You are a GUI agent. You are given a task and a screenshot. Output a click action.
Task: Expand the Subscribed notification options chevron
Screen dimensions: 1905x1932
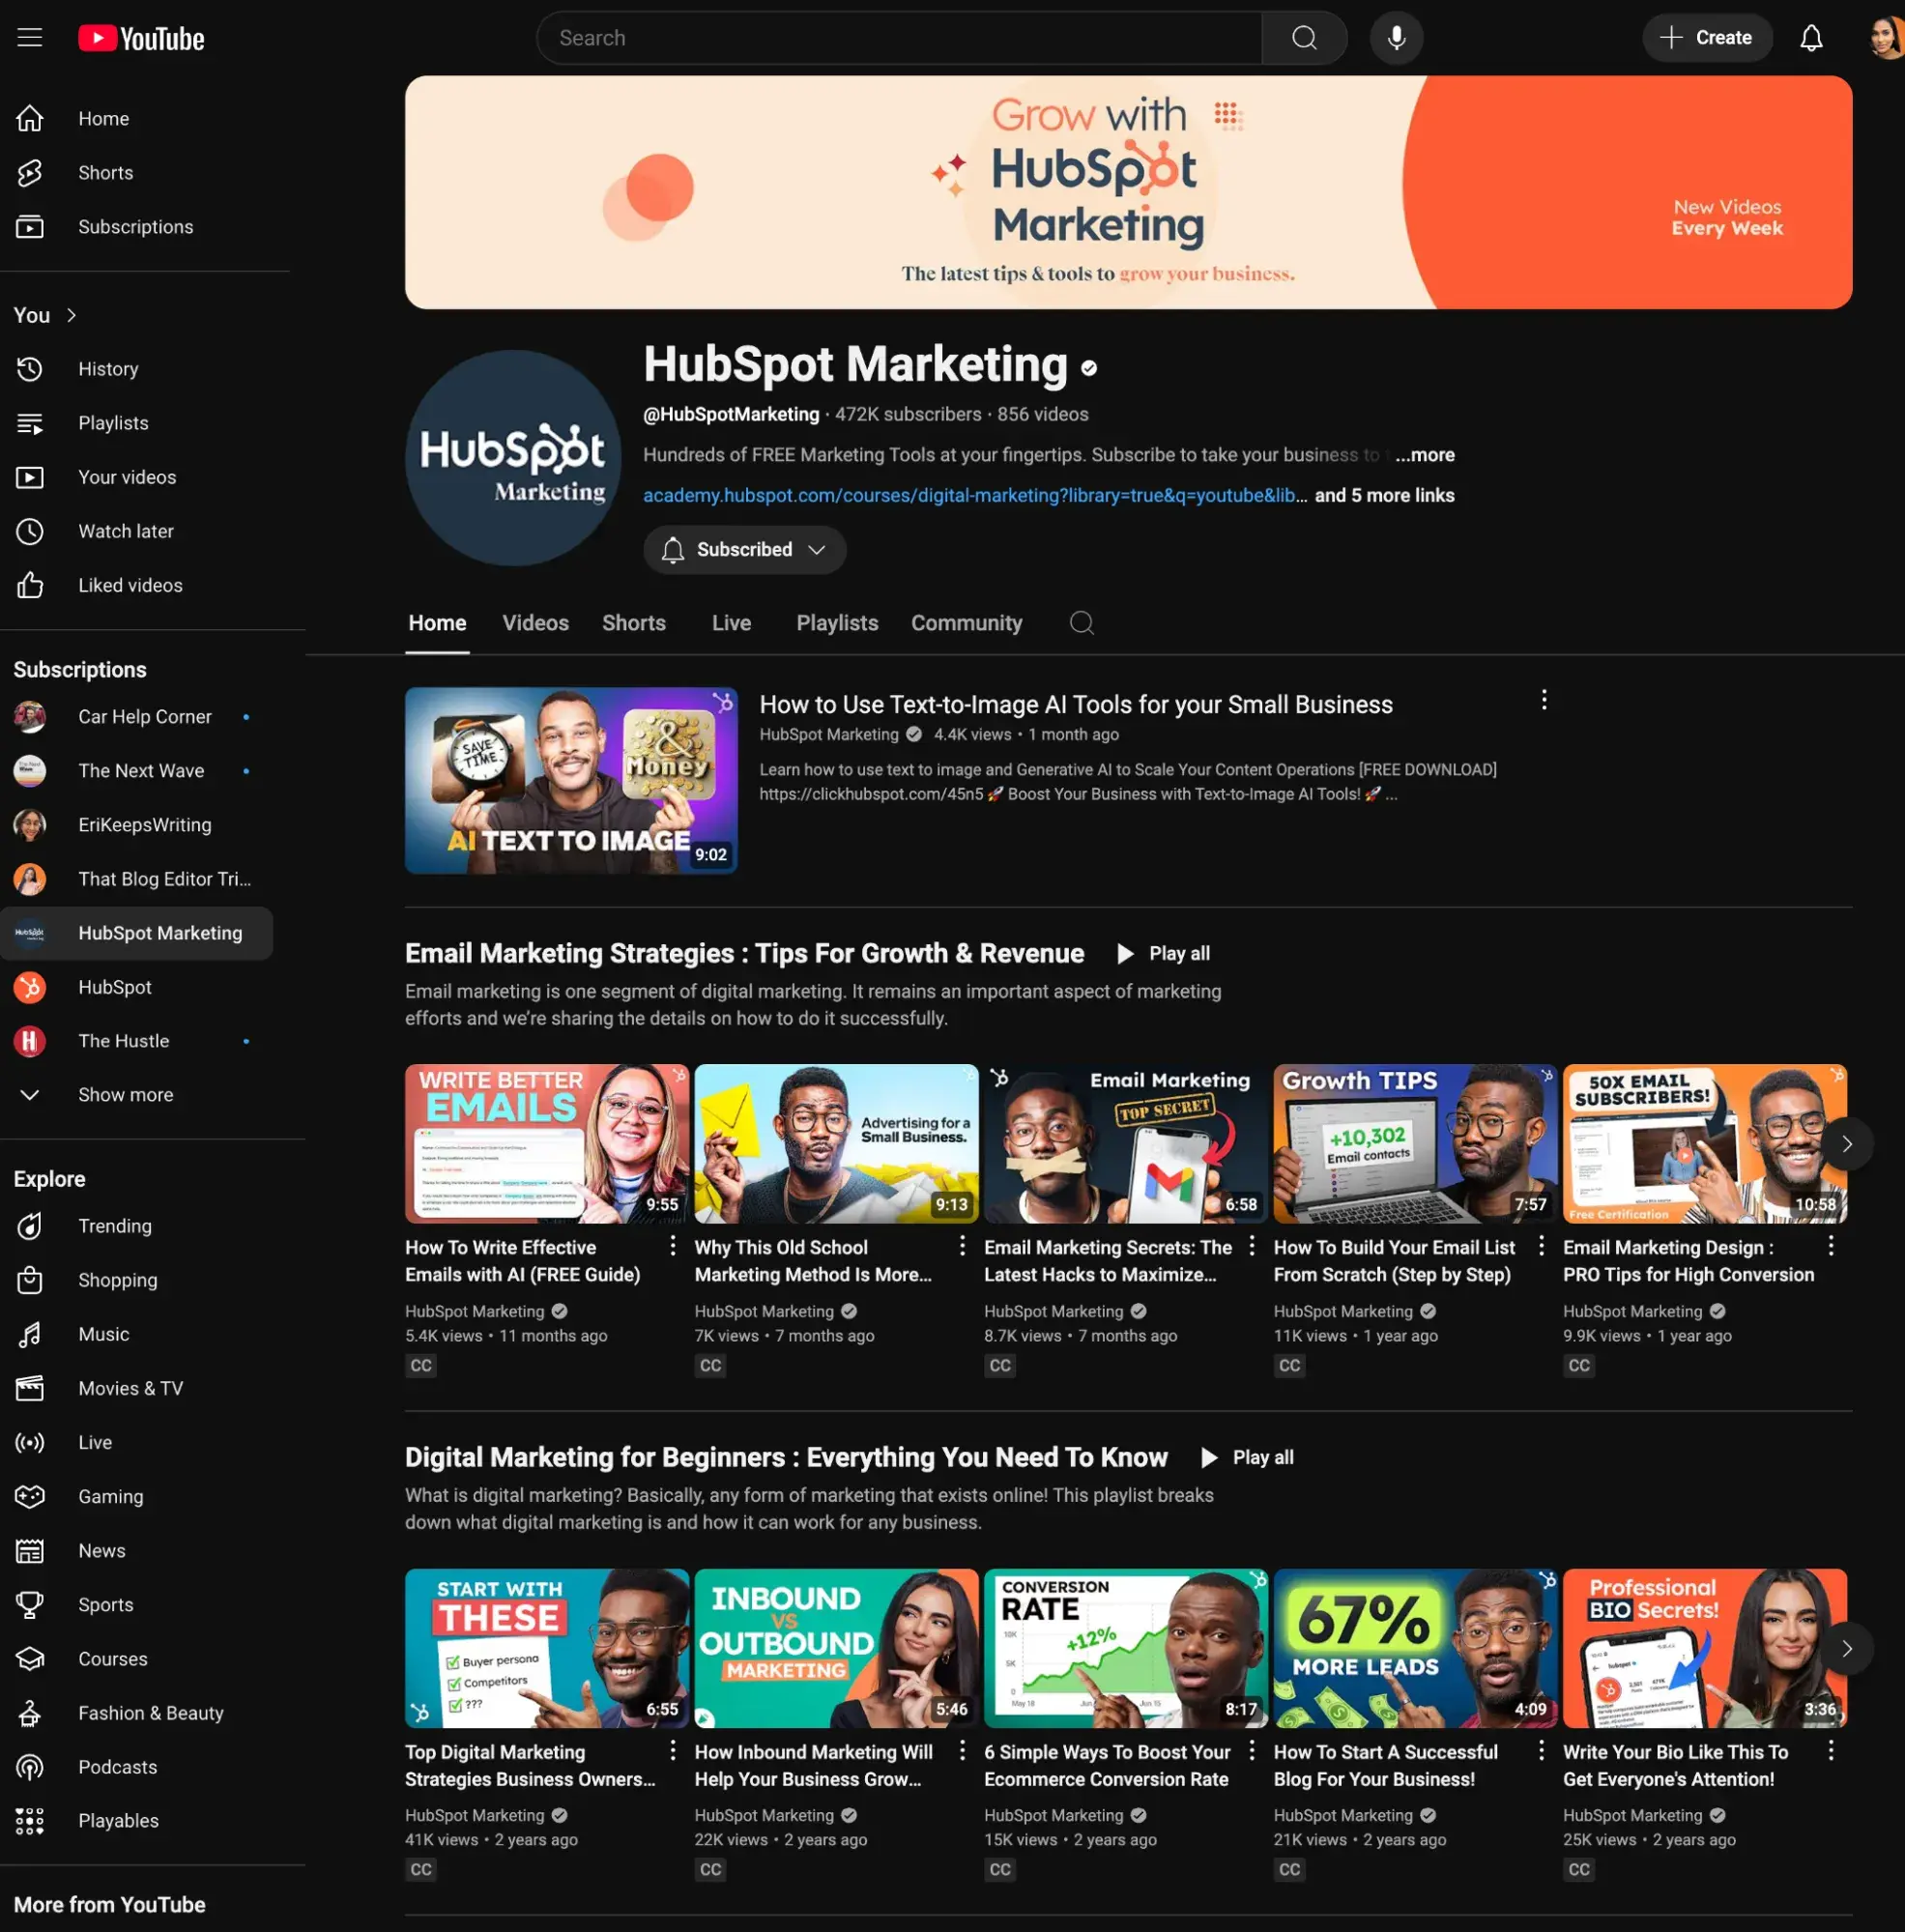(817, 549)
